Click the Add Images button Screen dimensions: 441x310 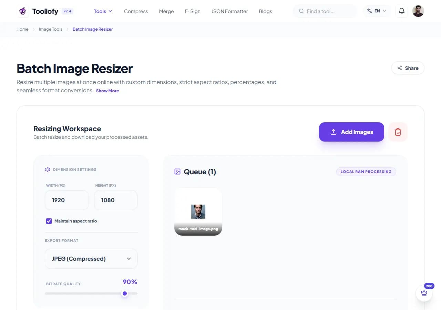tap(351, 132)
